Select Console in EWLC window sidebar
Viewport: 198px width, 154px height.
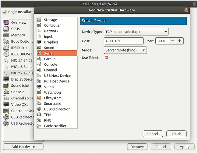pyautogui.click(x=19, y=92)
